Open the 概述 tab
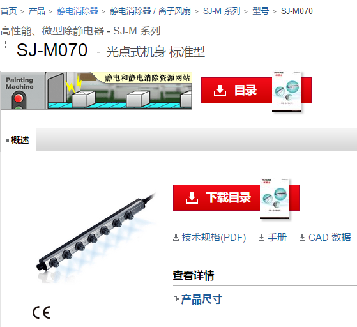 click(x=18, y=140)
